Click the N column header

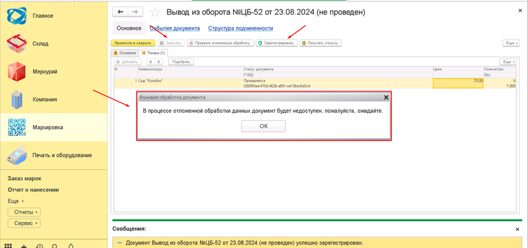click(x=125, y=69)
